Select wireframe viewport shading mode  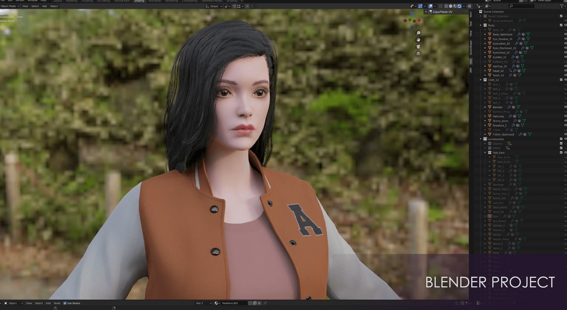coord(446,6)
